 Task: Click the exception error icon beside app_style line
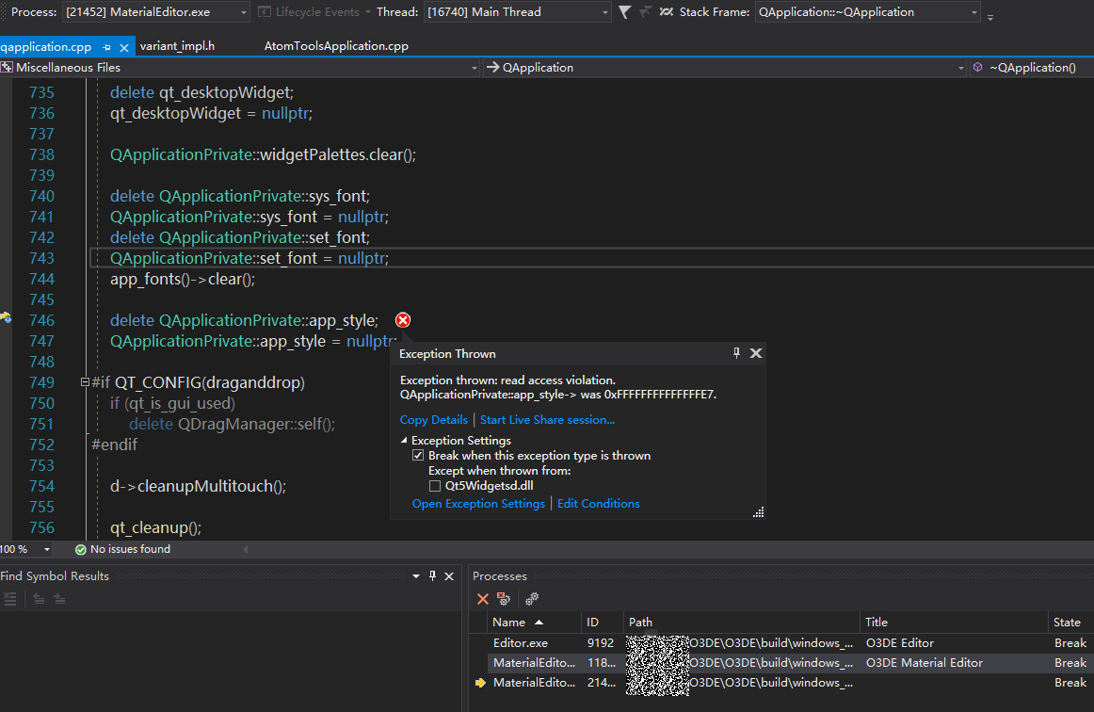click(x=402, y=320)
